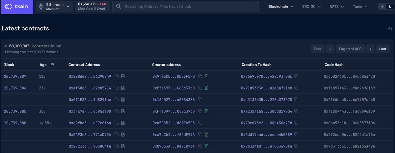Expand the NFTS menu

click(337, 7)
